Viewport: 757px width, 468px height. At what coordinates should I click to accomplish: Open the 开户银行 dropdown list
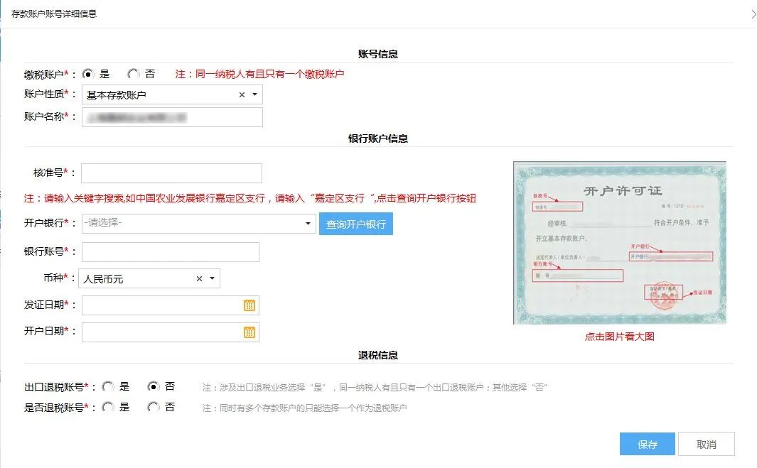pos(308,224)
